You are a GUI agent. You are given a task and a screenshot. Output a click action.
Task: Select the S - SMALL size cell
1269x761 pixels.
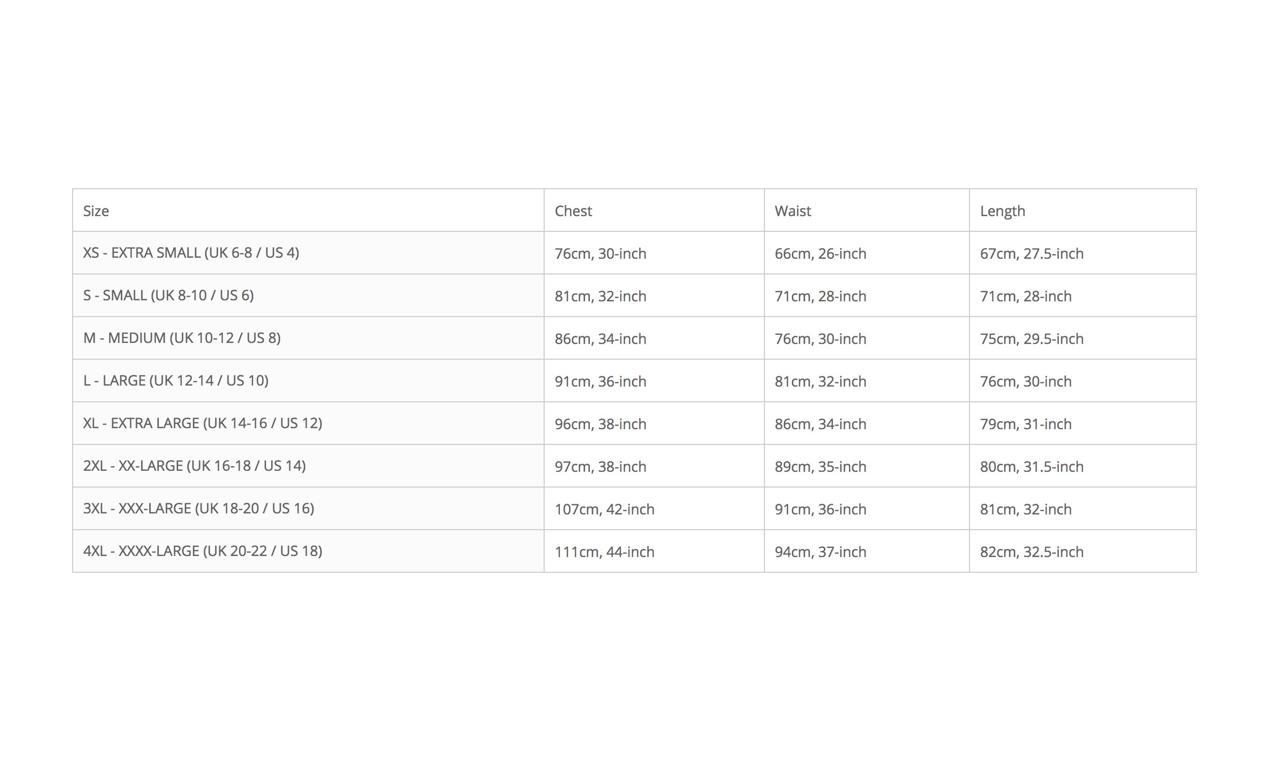click(x=168, y=295)
